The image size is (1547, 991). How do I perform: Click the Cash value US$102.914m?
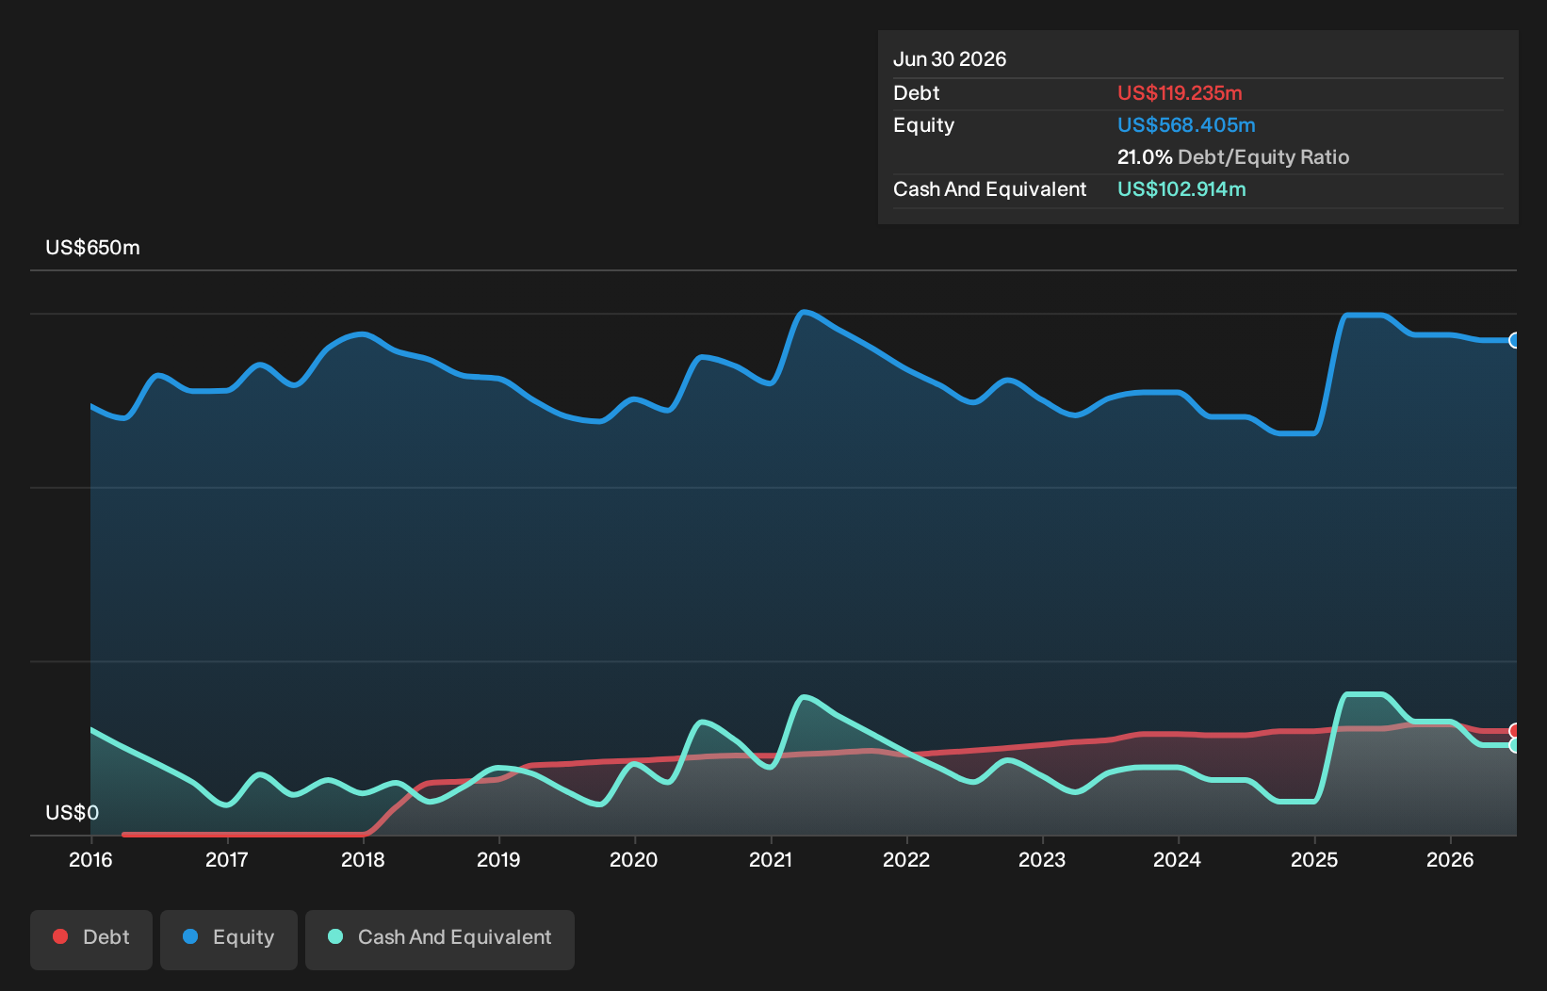pos(1181,189)
